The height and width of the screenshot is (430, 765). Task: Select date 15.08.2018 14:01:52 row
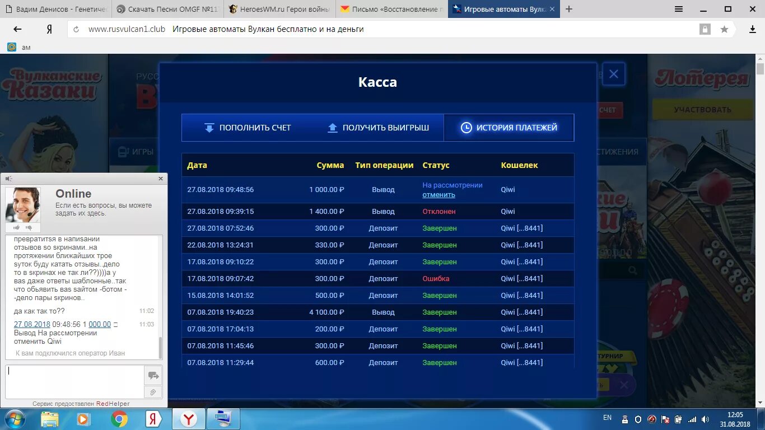(x=378, y=296)
